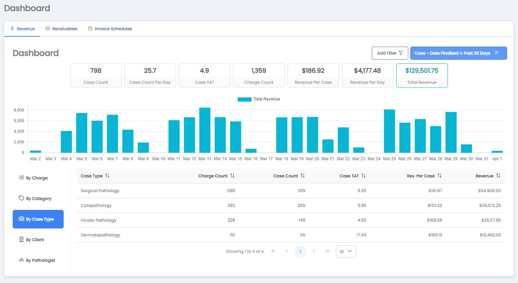Sort table by Charge Count arrows
The width and height of the screenshot is (518, 283).
click(232, 176)
